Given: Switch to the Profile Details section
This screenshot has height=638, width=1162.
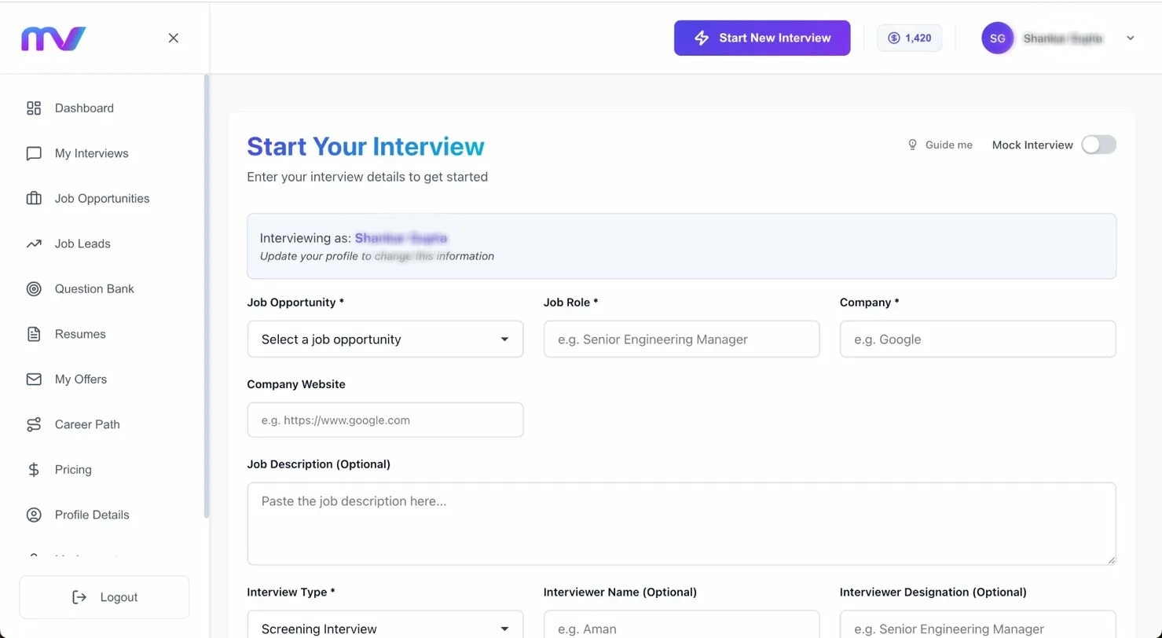Looking at the screenshot, I should click(x=91, y=515).
